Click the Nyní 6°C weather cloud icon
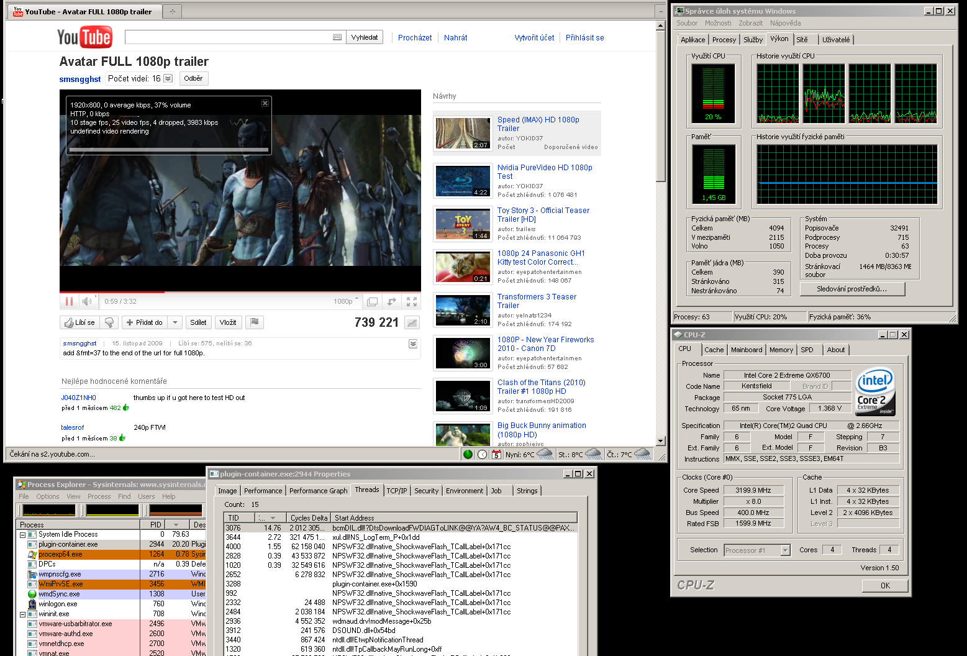 pos(545,454)
